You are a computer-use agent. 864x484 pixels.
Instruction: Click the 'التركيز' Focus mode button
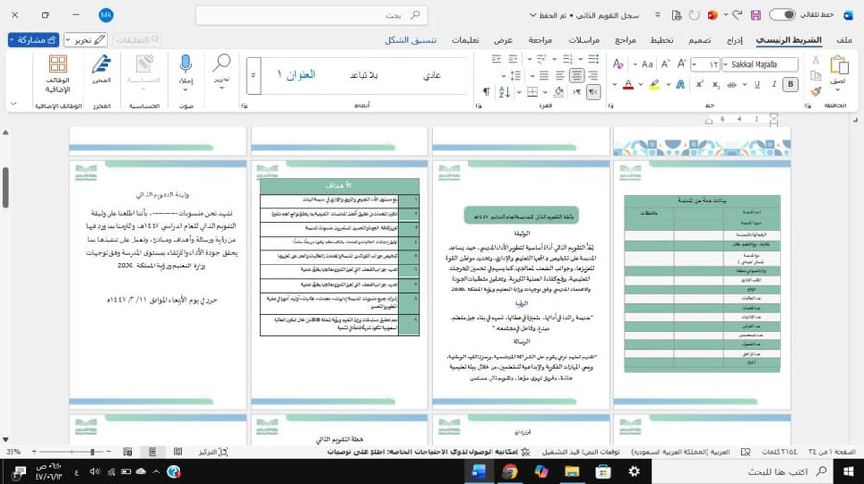coord(213,452)
